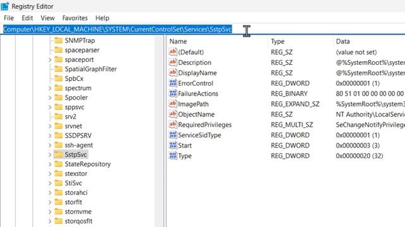Click the tree pane vertical scrollbar
The image size is (405, 227).
click(x=158, y=131)
